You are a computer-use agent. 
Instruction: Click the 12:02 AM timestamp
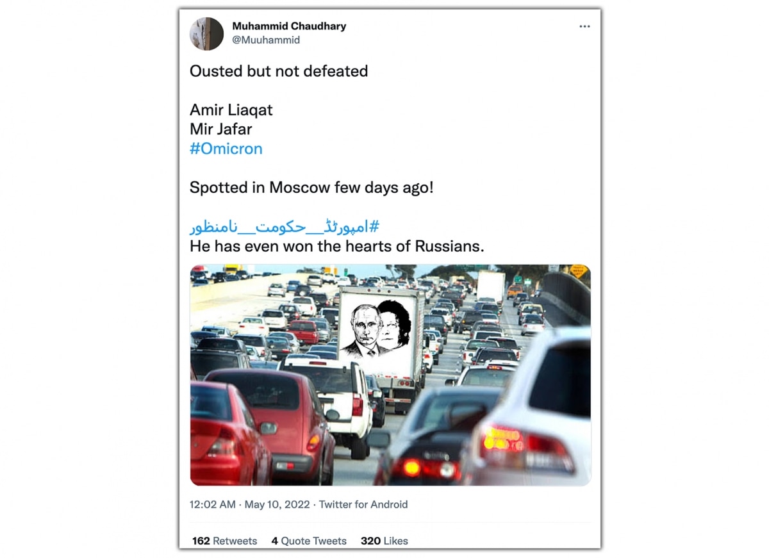[x=213, y=504]
